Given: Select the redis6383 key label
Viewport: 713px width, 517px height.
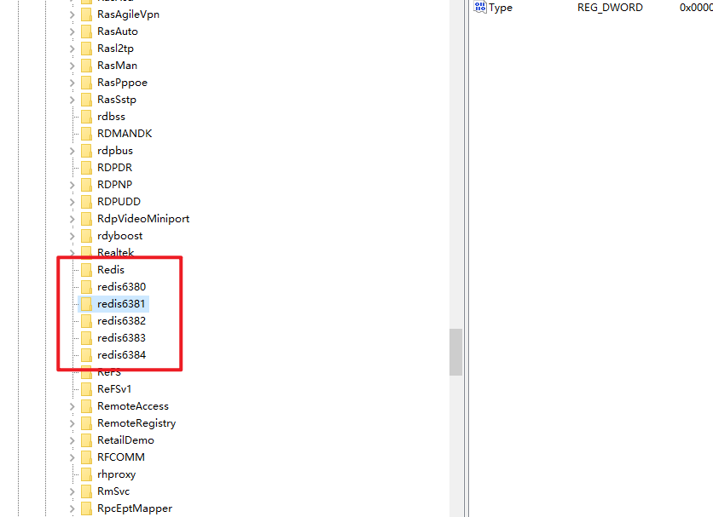Looking at the screenshot, I should tap(121, 338).
